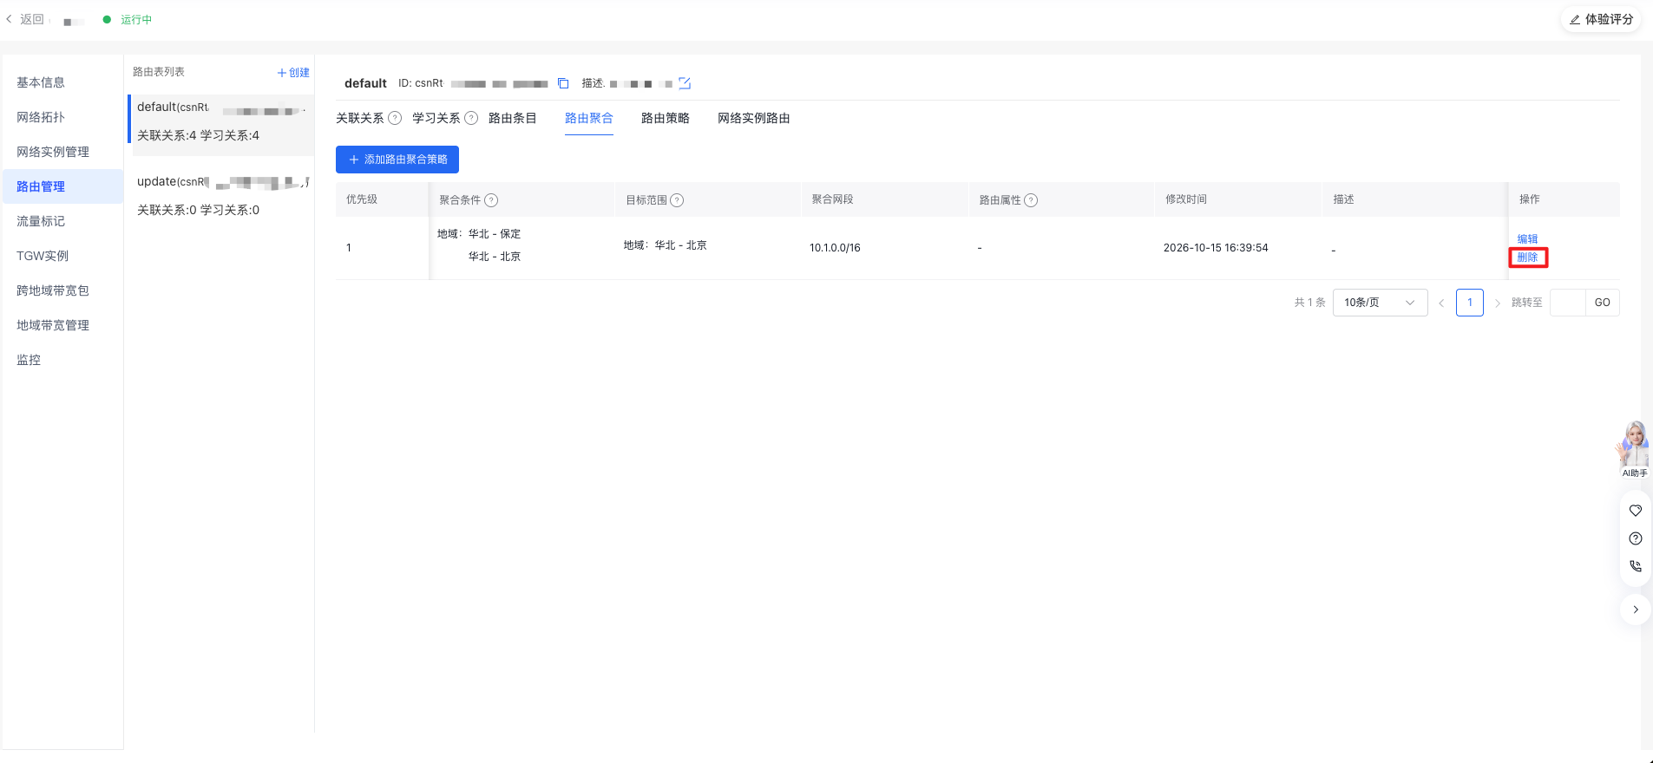Switch to 路由策略 tab
This screenshot has height=763, width=1653.
coord(665,118)
